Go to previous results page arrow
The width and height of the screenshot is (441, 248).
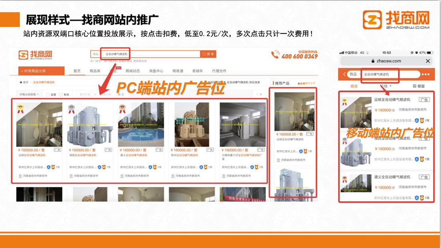[x=257, y=94]
